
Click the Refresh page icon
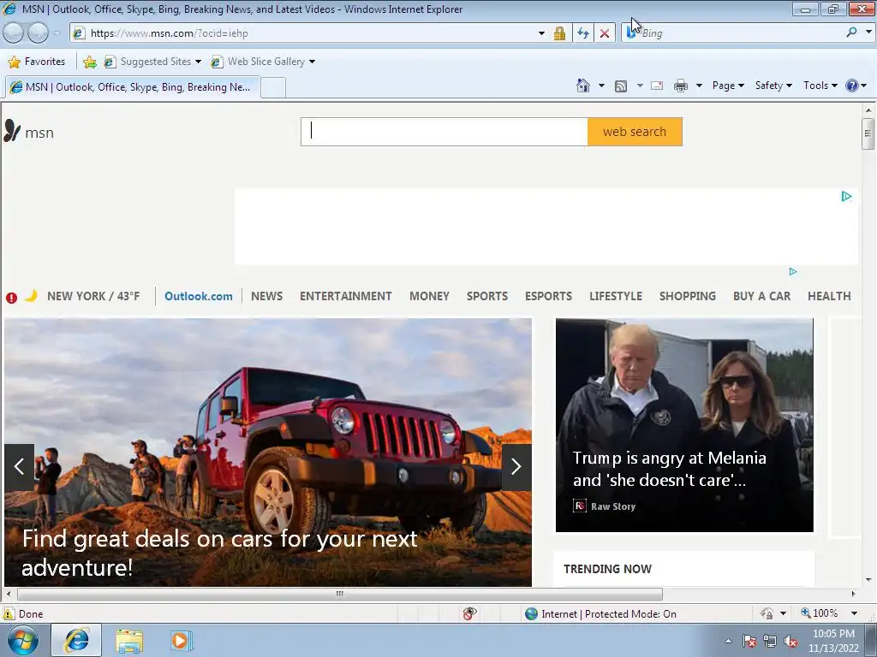pos(582,33)
